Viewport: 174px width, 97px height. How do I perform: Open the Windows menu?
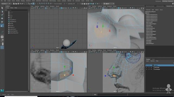[x=28, y=1]
